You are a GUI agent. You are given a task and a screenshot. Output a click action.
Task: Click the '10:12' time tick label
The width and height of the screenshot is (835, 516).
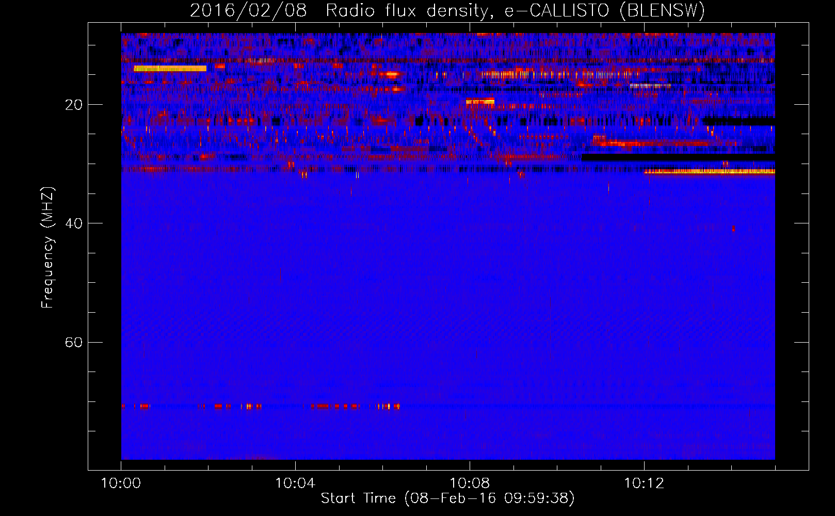[644, 483]
